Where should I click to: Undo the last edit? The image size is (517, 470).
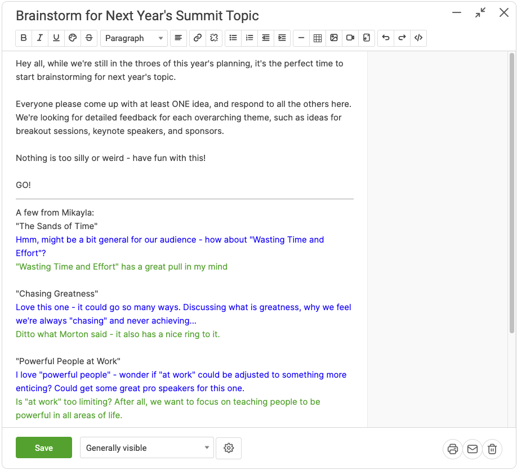386,38
